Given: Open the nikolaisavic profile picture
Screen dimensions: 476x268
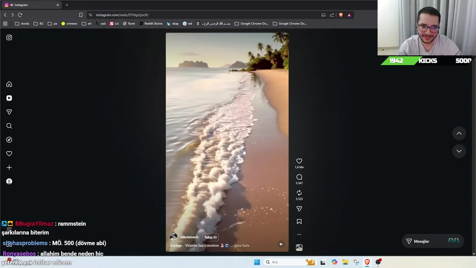Looking at the screenshot, I should tap(174, 237).
